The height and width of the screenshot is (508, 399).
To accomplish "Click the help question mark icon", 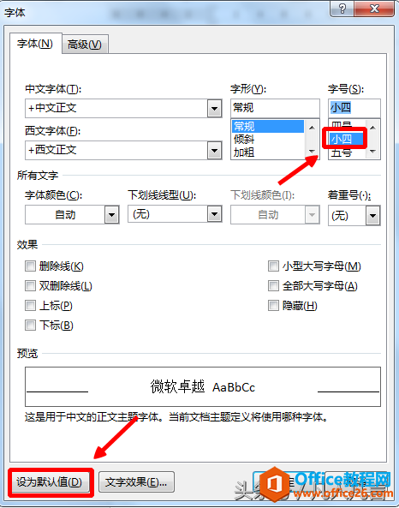I will (x=342, y=9).
